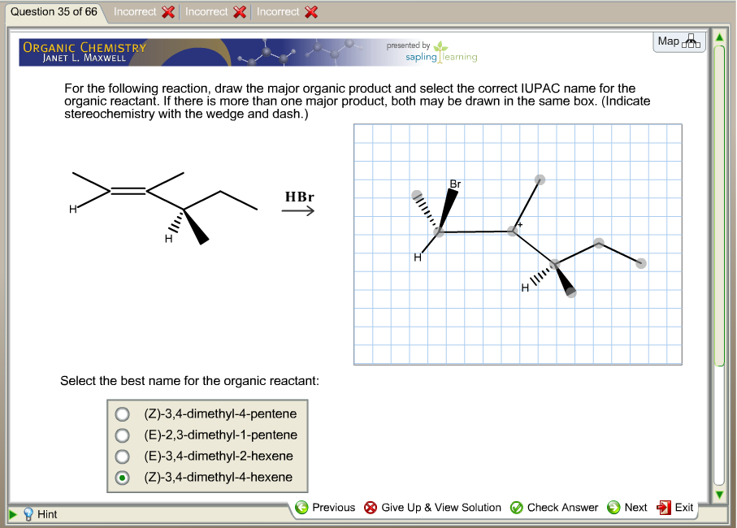Image resolution: width=737 pixels, height=528 pixels.
Task: Select (E)-3,4-dimethyl-2-hexene option
Action: [x=122, y=457]
